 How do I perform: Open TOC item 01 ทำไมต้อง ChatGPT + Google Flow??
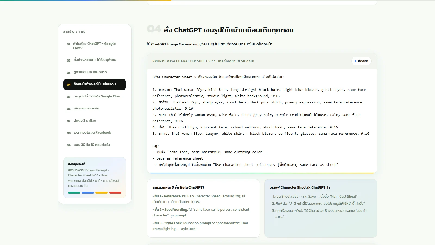click(x=95, y=46)
